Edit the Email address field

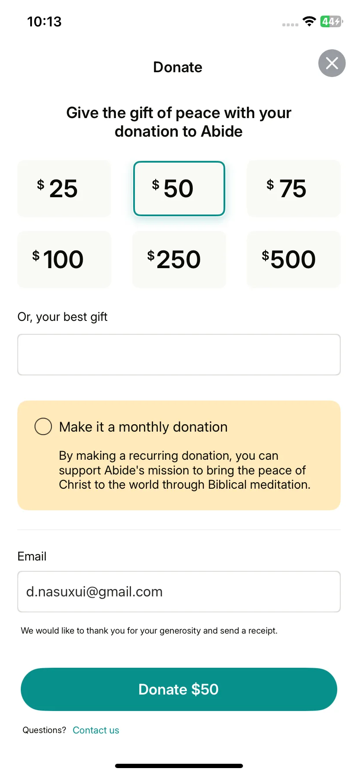click(179, 592)
